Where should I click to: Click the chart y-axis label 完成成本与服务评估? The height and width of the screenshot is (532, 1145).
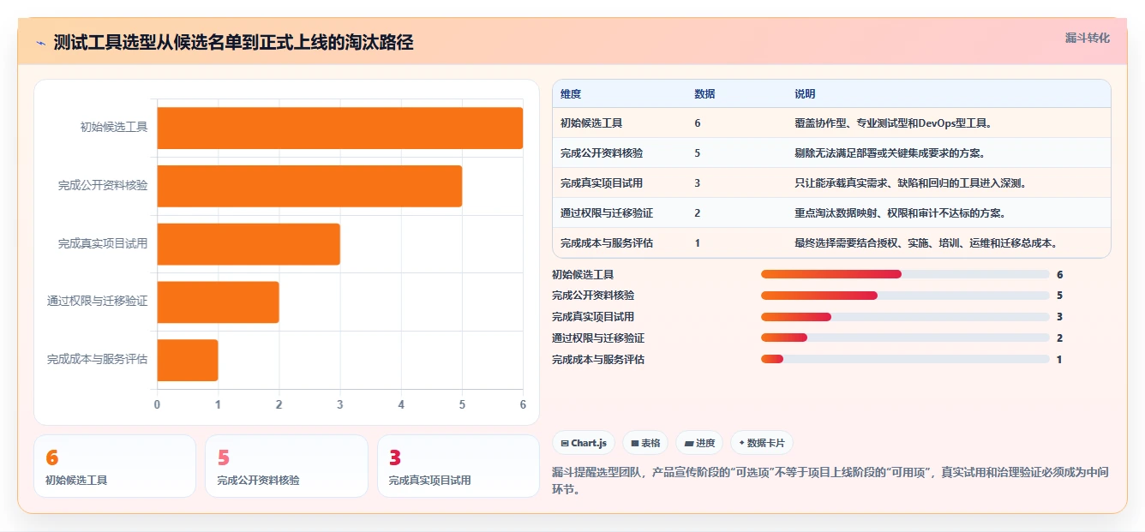(98, 360)
